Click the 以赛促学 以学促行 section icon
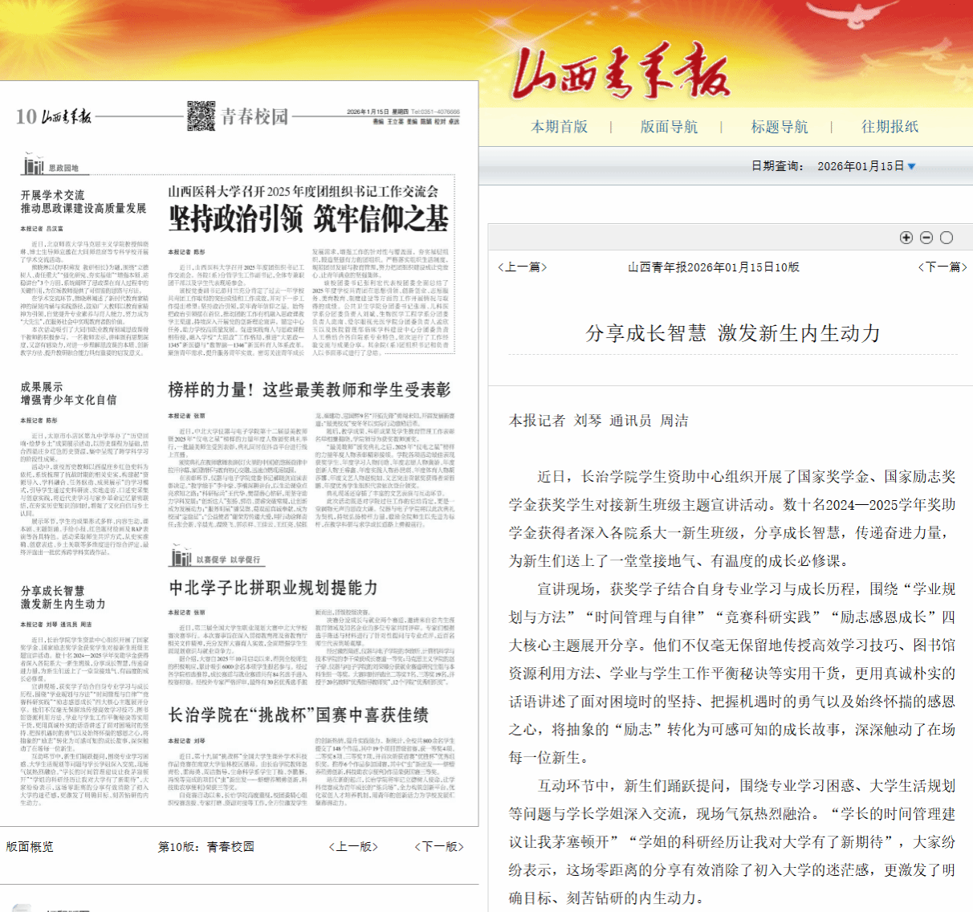 pos(181,557)
